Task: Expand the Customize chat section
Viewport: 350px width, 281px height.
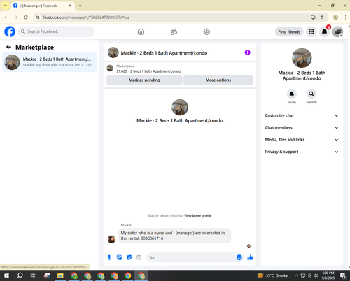Action: coord(302,115)
